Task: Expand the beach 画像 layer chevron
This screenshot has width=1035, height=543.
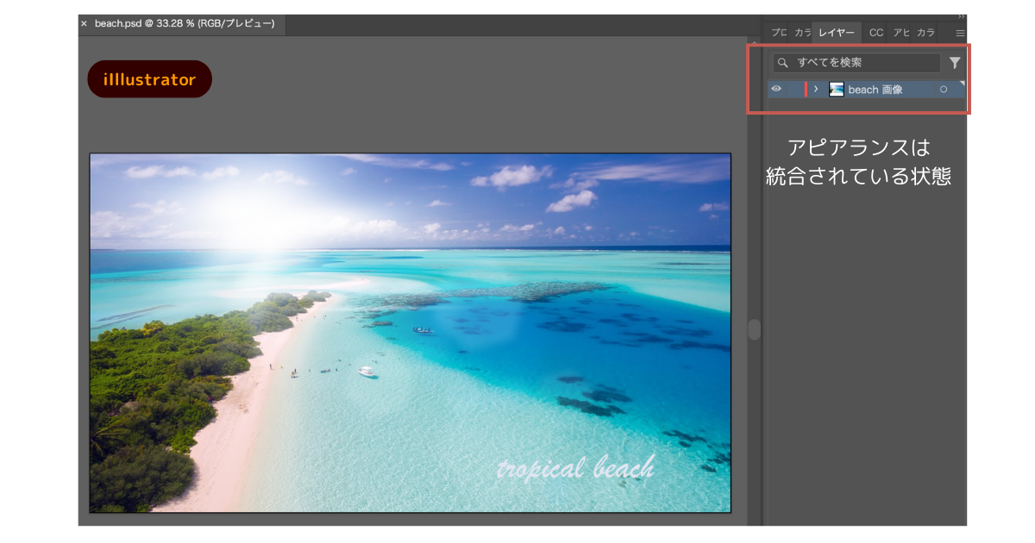Action: [x=816, y=88]
